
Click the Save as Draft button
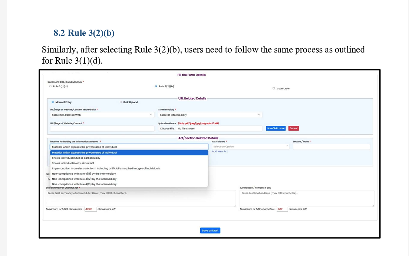tap(210, 230)
